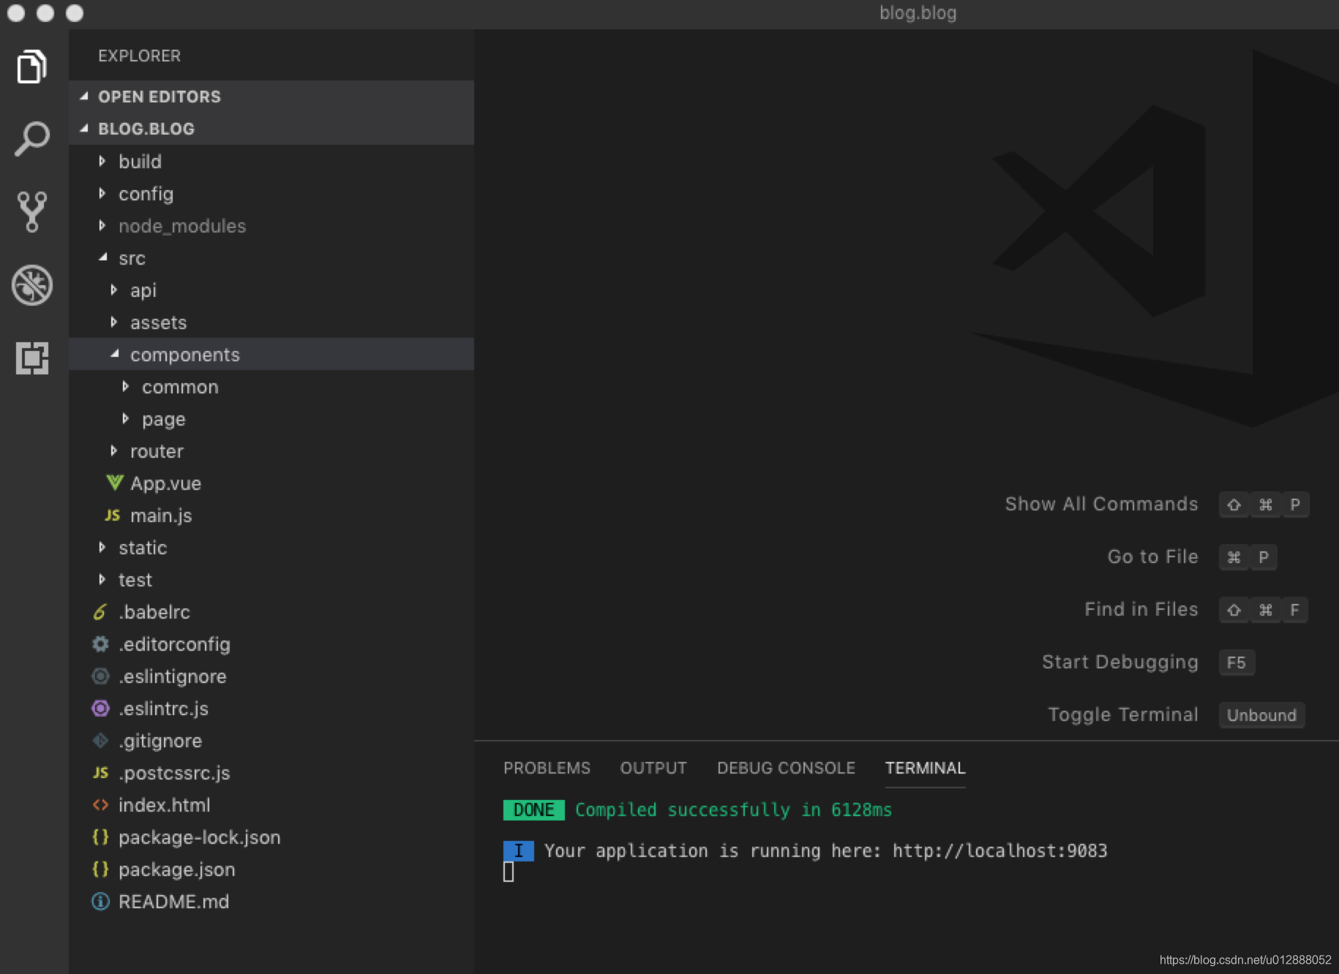Open the Source Control view icon
1339x974 pixels.
[x=31, y=212]
